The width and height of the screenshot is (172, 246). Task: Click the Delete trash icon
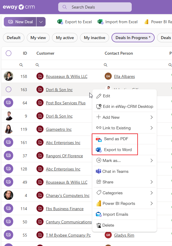click(99, 225)
